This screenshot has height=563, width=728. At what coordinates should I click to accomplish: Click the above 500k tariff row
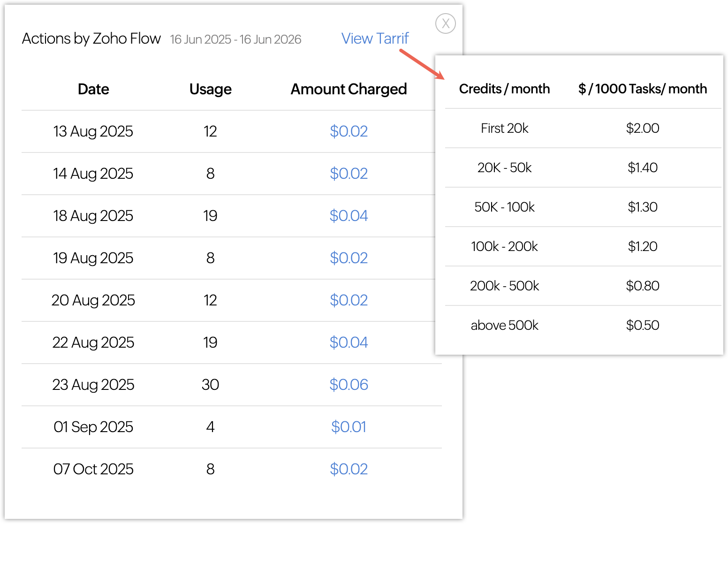coord(504,325)
